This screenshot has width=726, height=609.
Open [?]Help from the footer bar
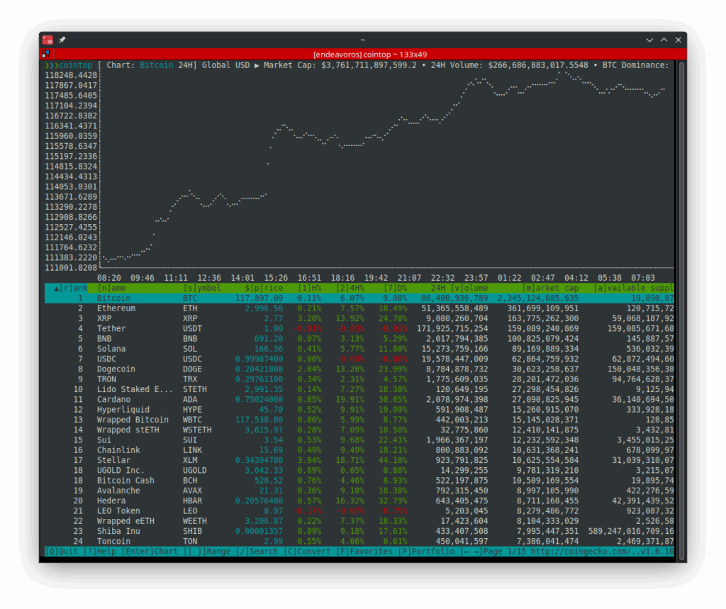(99, 552)
